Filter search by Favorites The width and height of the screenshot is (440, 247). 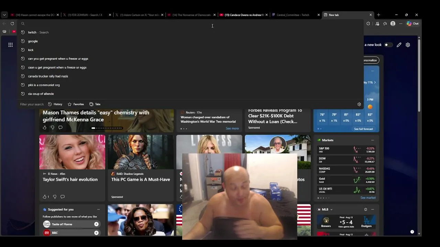(x=76, y=104)
